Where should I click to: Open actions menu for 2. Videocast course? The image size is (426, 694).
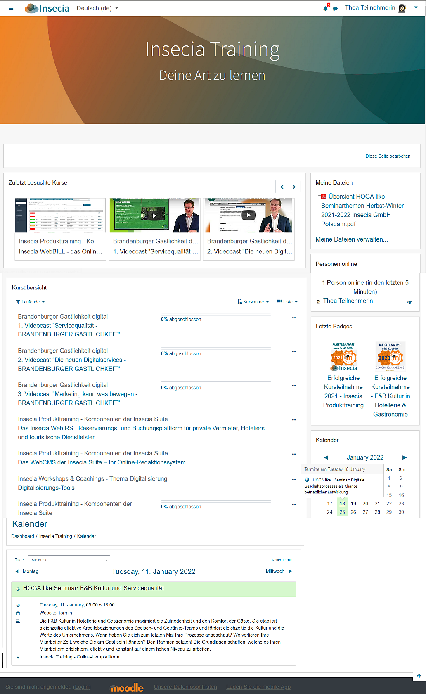294,352
